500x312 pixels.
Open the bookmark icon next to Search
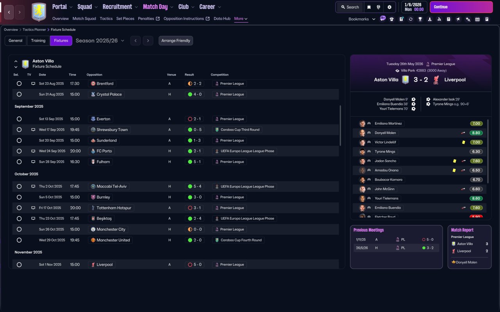coord(369,7)
